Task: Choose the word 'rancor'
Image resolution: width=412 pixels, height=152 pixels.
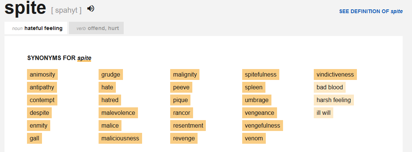Action: click(x=181, y=113)
